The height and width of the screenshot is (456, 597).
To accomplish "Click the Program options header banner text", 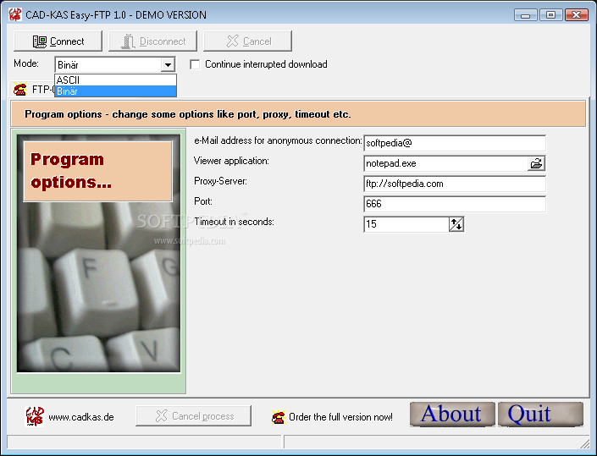I will tap(188, 114).
